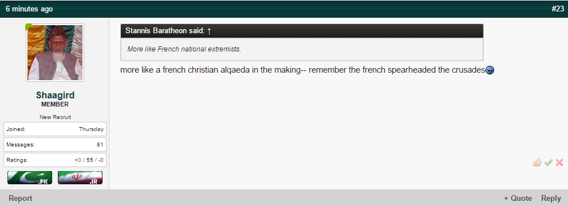Open Shaagird's avatar picture

point(55,53)
